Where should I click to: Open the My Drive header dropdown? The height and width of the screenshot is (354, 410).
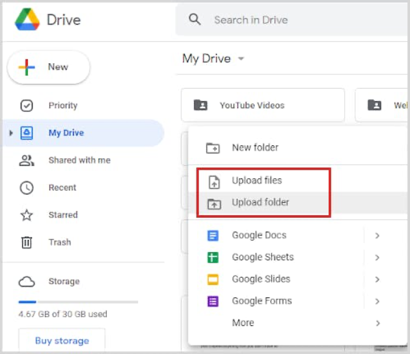click(x=241, y=59)
